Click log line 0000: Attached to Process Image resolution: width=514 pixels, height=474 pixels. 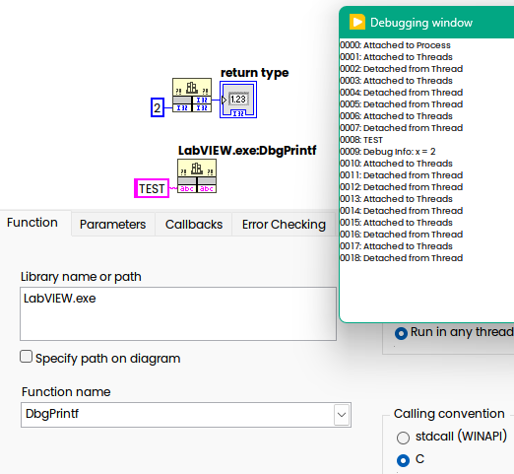395,45
